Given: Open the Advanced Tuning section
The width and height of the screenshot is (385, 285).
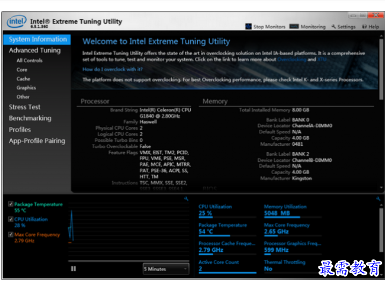Looking at the screenshot, I should pos(34,50).
